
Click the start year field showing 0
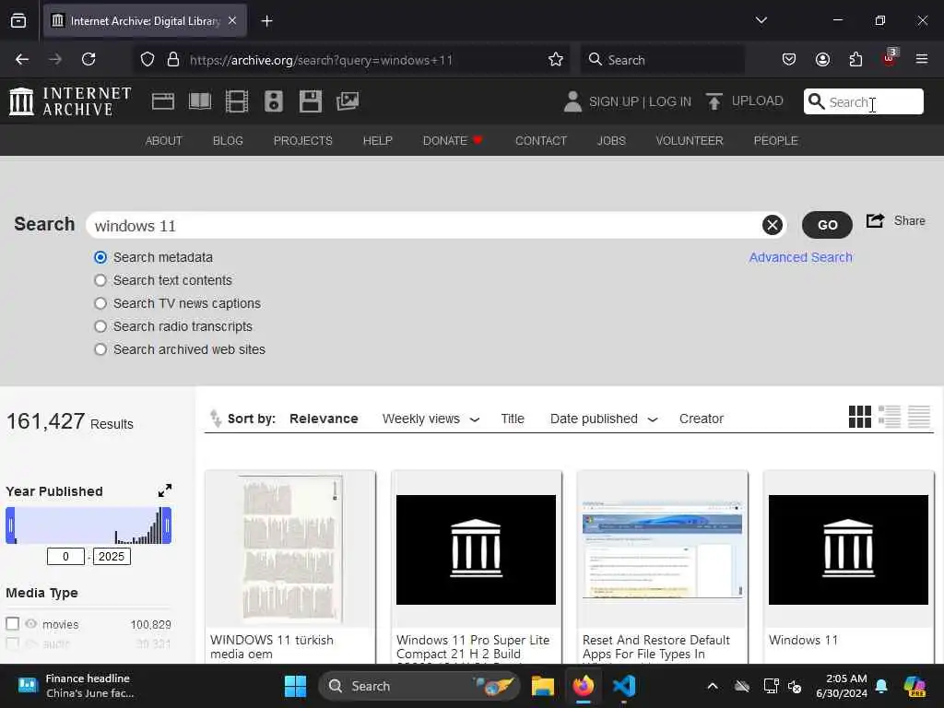(x=65, y=556)
